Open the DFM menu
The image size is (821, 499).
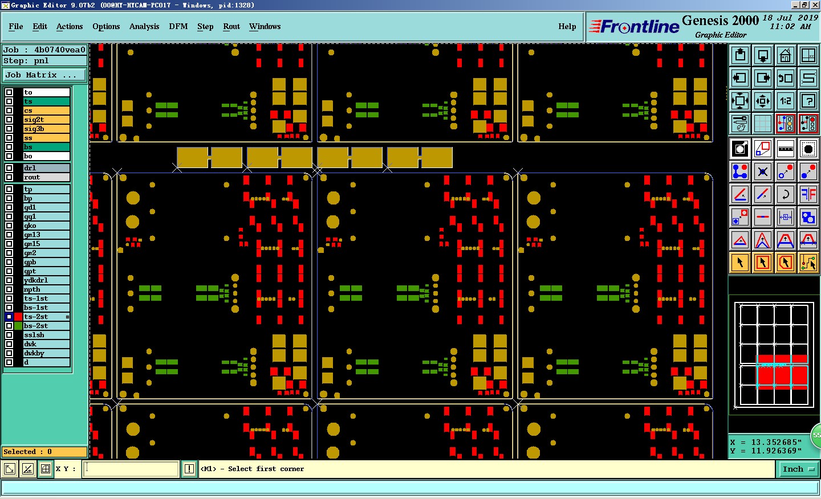tap(178, 26)
